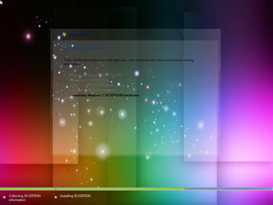
Task: Select the 'Copying Windows 7 3D EDITION files' step
Action: coord(96,75)
